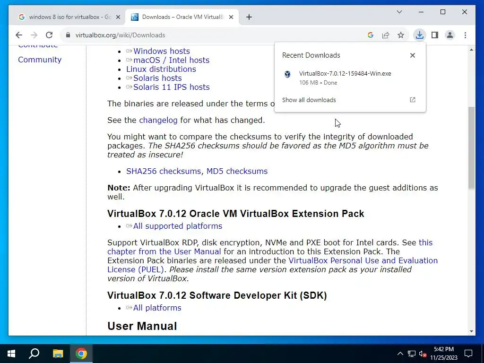Viewport: 484px width, 363px height.
Task: Open the SHA256 checksums link
Action: (164, 171)
